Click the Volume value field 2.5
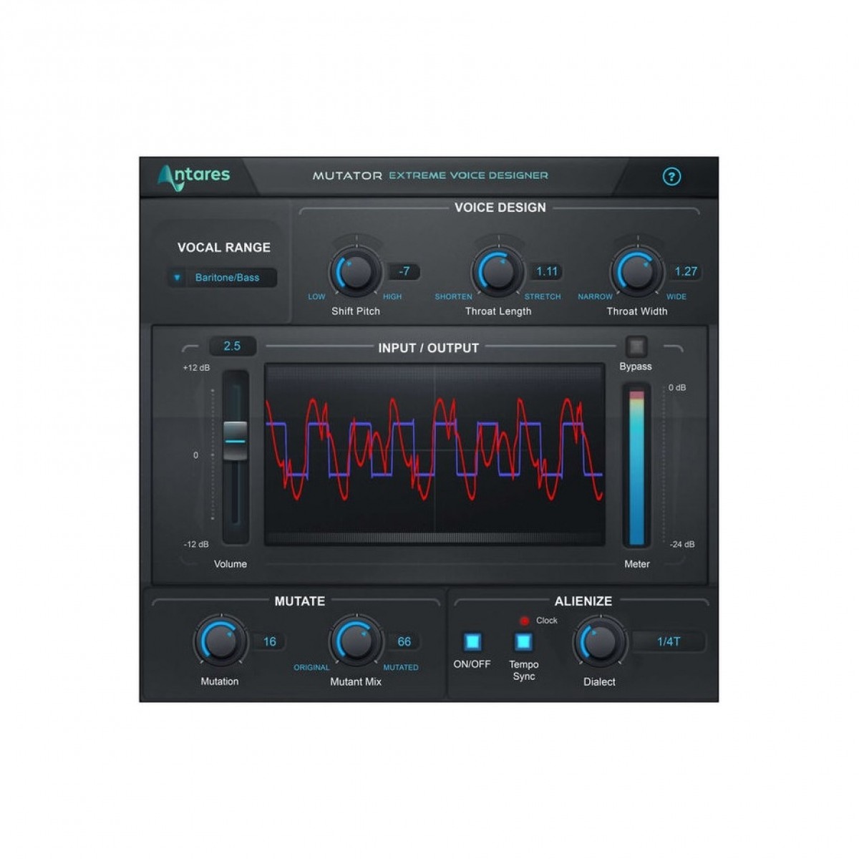 coord(232,346)
